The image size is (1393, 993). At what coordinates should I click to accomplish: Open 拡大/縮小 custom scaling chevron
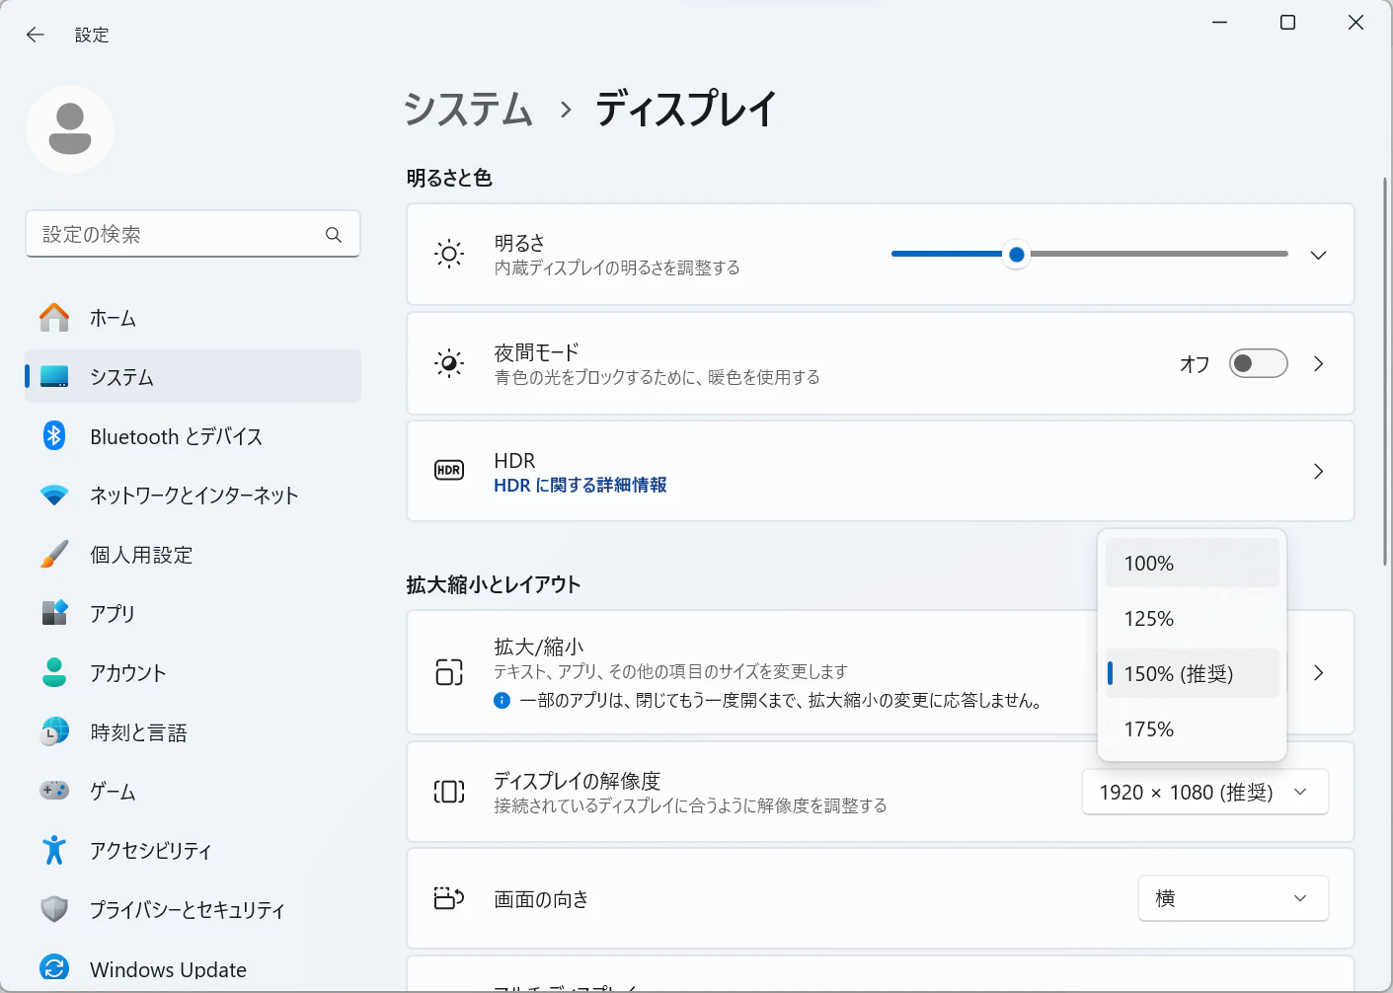click(1318, 673)
